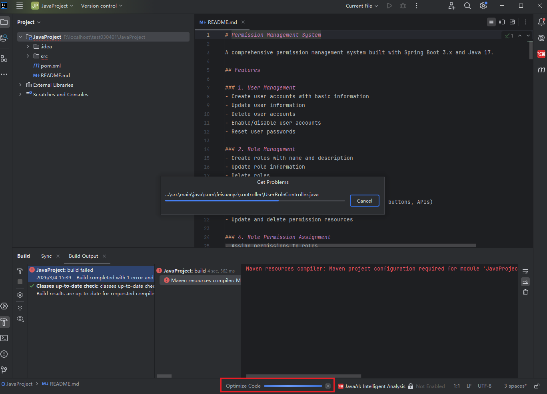Open the Terminal tool window

pyautogui.click(x=4, y=338)
